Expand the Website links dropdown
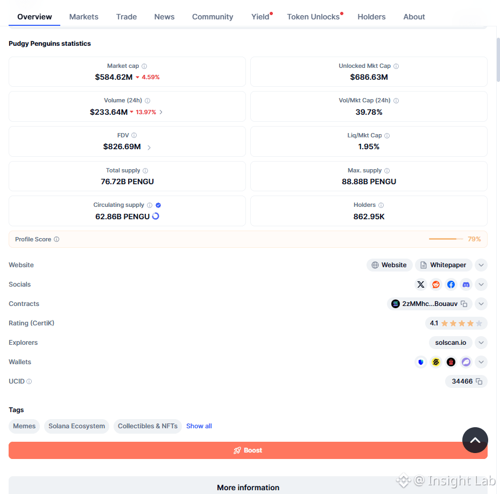The image size is (500, 494). pyautogui.click(x=481, y=265)
